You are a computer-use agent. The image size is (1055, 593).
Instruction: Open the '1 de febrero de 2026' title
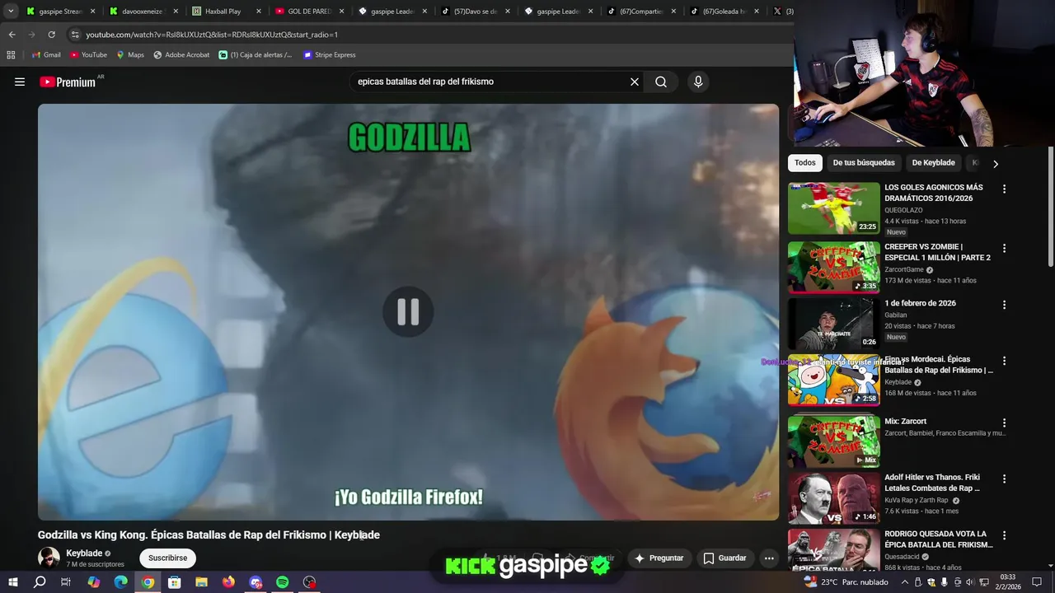pyautogui.click(x=920, y=303)
